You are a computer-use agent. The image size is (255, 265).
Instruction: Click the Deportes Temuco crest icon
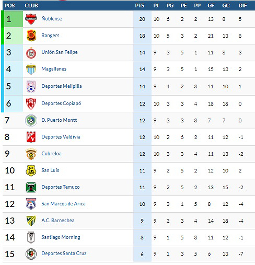tap(31, 187)
